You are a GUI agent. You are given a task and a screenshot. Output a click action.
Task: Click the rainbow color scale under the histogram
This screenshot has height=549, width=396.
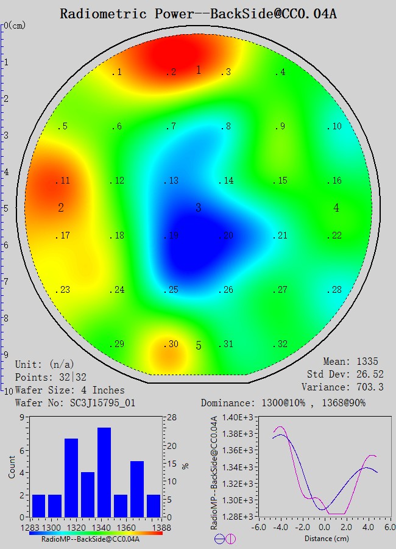(96, 533)
